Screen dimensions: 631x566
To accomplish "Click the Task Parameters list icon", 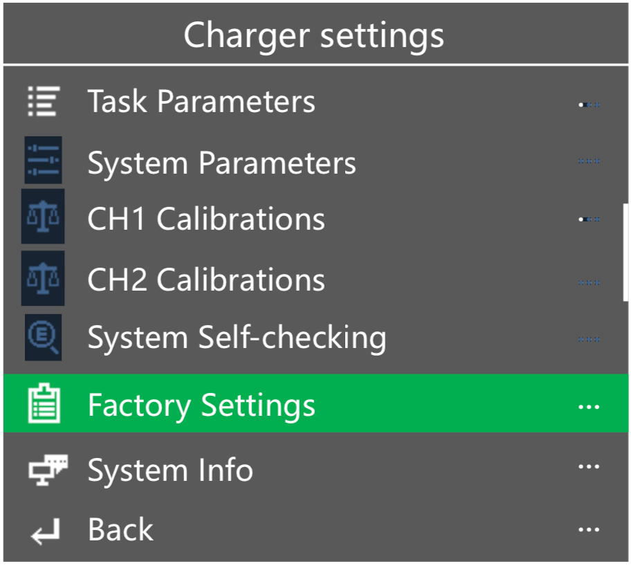I will (x=43, y=102).
